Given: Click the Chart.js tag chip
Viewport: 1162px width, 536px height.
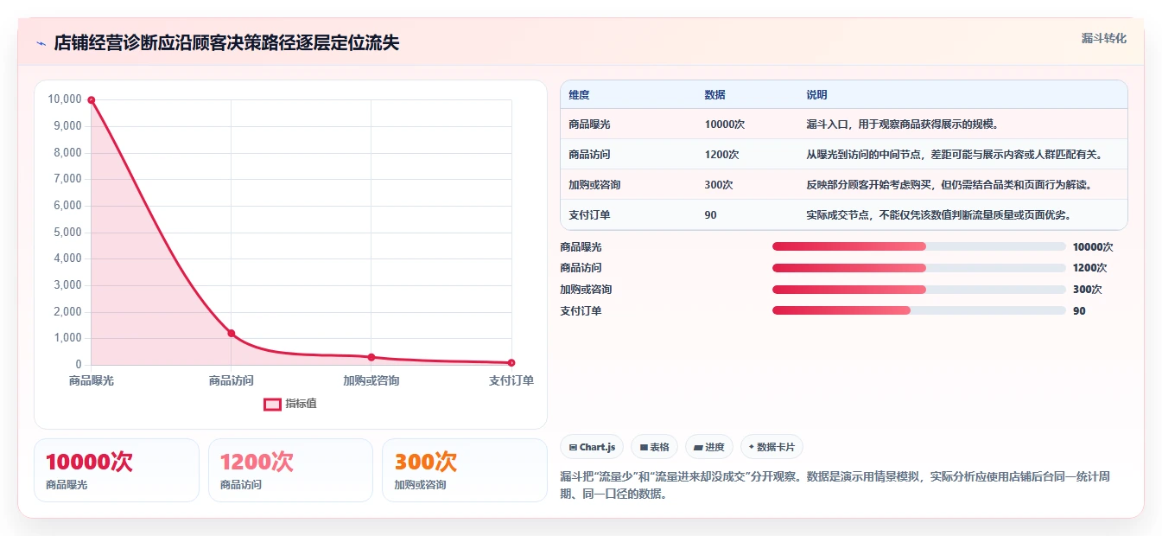Looking at the screenshot, I should pos(592,447).
